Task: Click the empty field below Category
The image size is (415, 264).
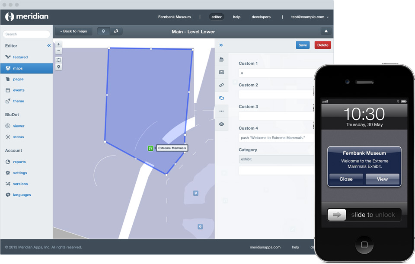Action: 276,170
